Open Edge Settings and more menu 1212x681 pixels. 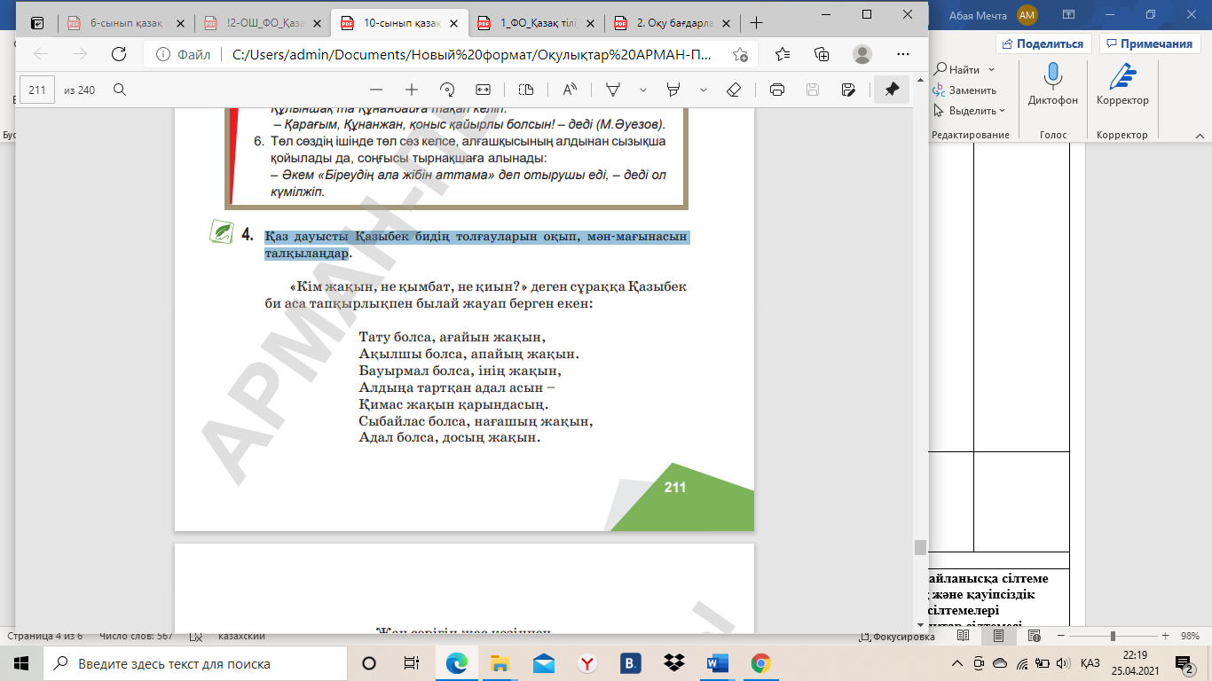pos(901,54)
